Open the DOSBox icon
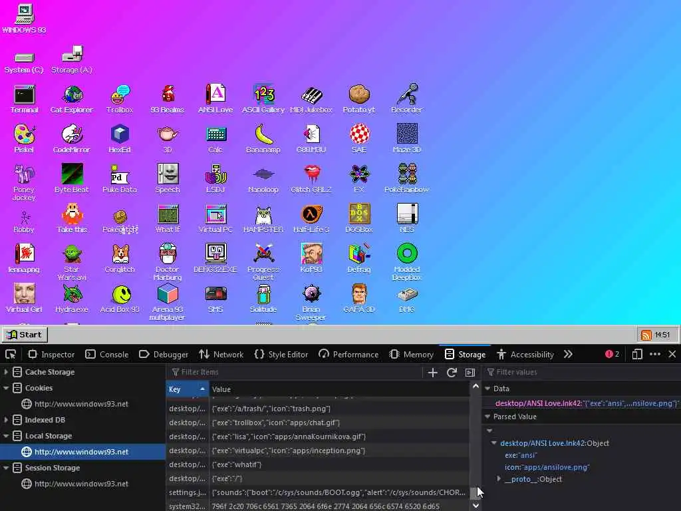Screen dimensions: 681x511 (358, 219)
